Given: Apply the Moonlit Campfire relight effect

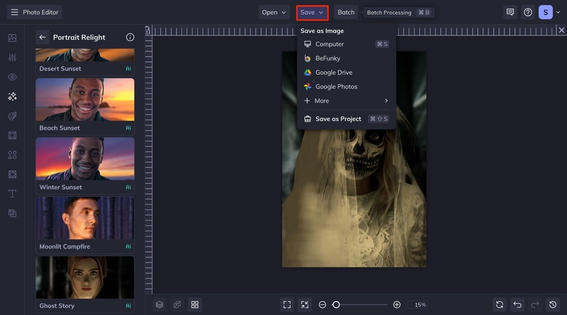Looking at the screenshot, I should point(85,224).
